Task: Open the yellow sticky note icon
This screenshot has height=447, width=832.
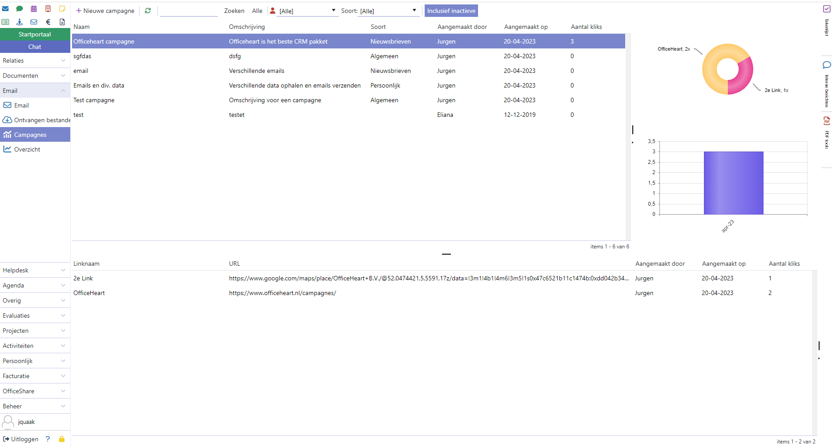Action: (x=62, y=9)
